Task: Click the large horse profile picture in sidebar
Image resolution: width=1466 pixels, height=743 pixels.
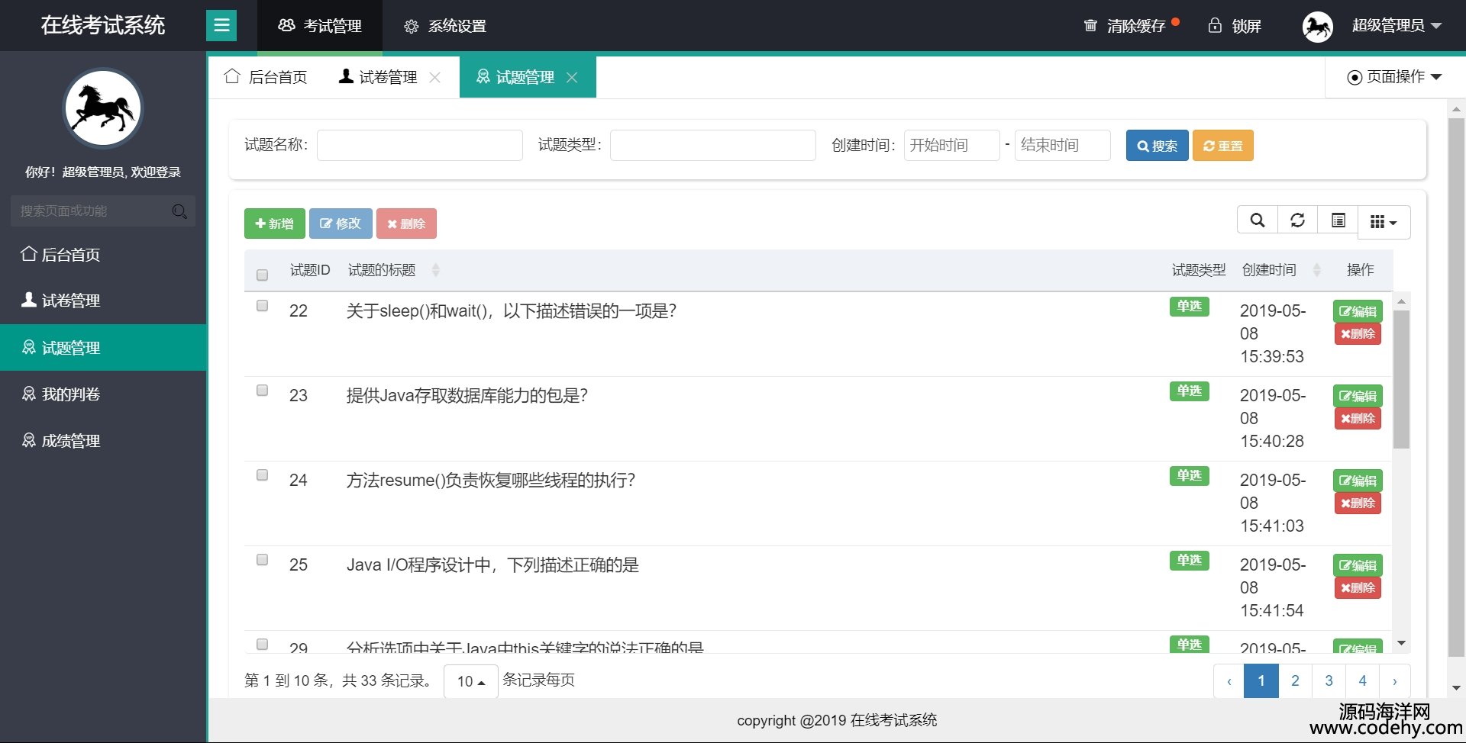Action: tap(103, 108)
